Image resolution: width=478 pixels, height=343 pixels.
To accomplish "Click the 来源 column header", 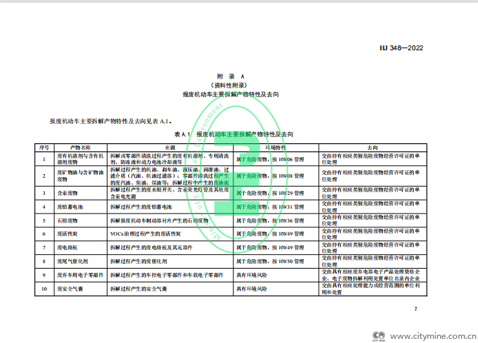I will pyautogui.click(x=169, y=147).
